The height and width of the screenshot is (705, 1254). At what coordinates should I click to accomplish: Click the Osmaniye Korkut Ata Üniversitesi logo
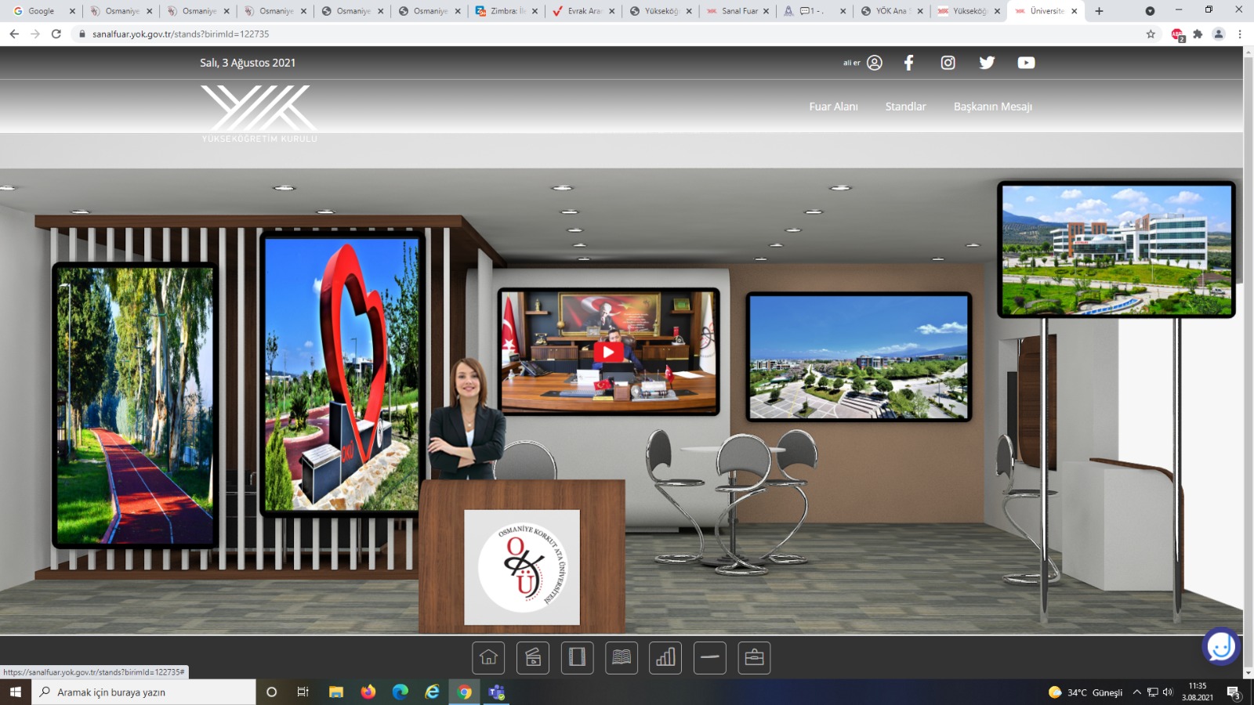pyautogui.click(x=522, y=567)
